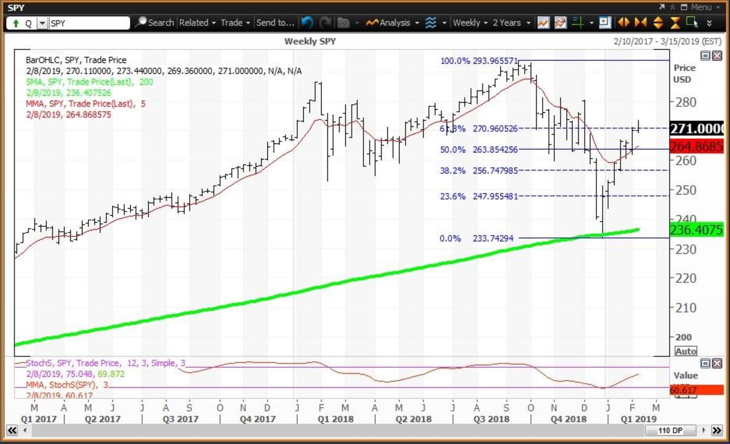
Task: Open the 2 Years range dropdown
Action: 510,23
